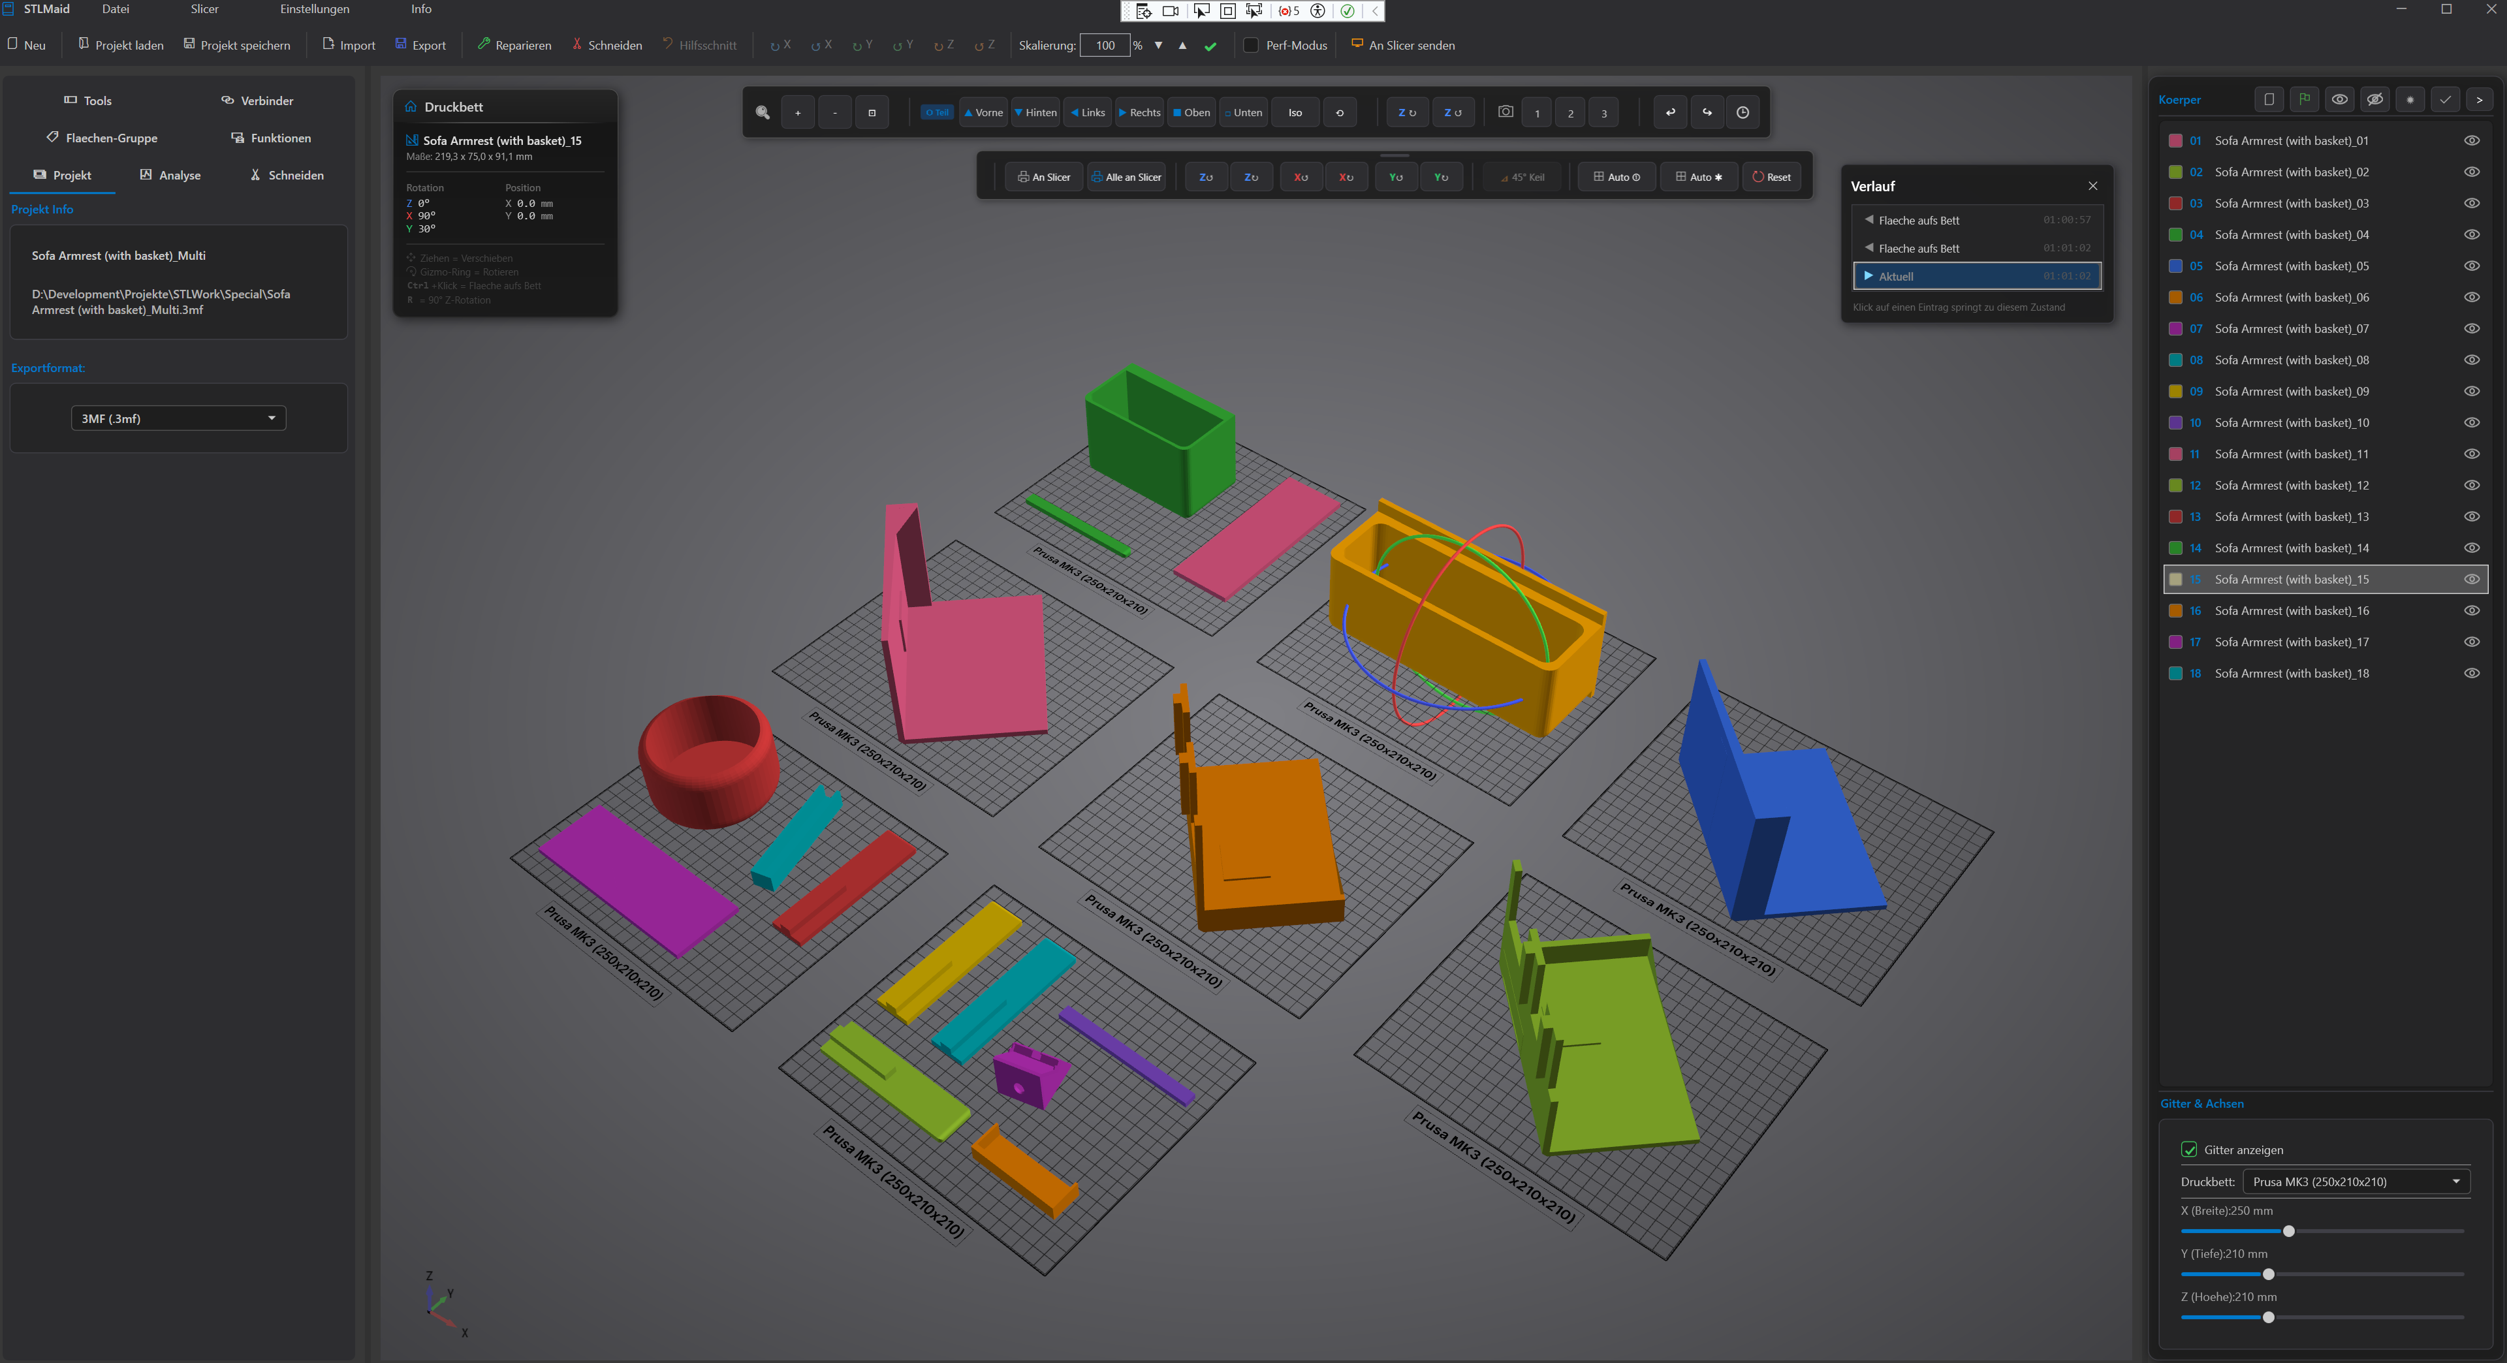Open the history clock icon
The image size is (2507, 1363).
(x=1742, y=113)
